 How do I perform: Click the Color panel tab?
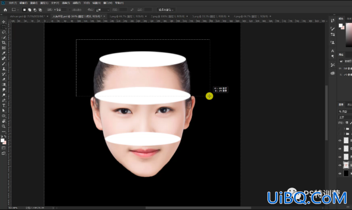click(341, 19)
